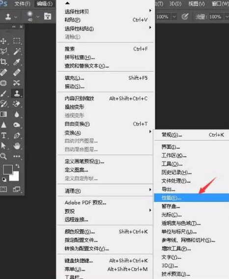Choose 界面(I)... preferences item
The image size is (229, 279).
click(x=192, y=147)
